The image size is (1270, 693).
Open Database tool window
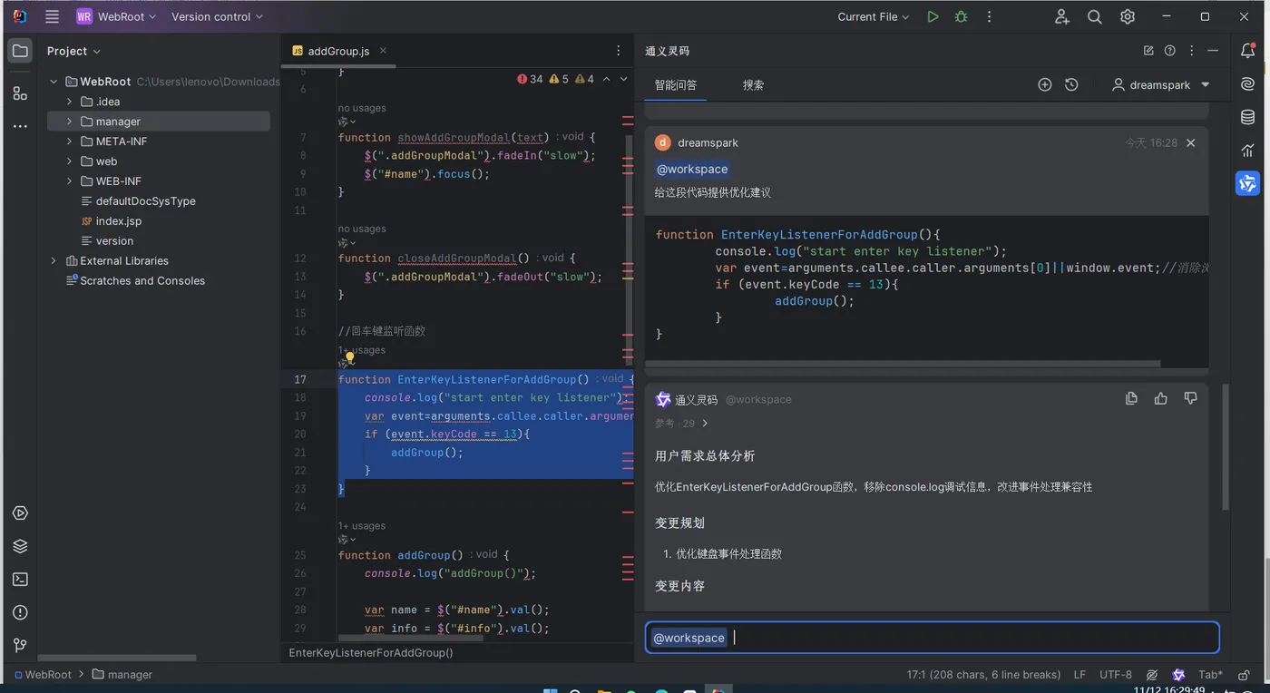[x=1248, y=117]
